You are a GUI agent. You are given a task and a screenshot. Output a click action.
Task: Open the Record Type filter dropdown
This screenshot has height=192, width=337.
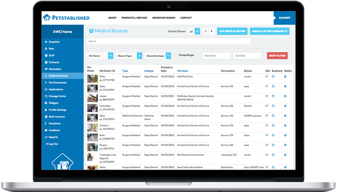[139, 56]
